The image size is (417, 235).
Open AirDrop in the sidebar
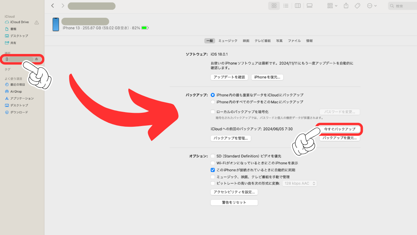pyautogui.click(x=16, y=92)
